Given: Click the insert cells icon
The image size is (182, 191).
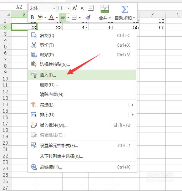Looking at the screenshot, I should [34, 75].
